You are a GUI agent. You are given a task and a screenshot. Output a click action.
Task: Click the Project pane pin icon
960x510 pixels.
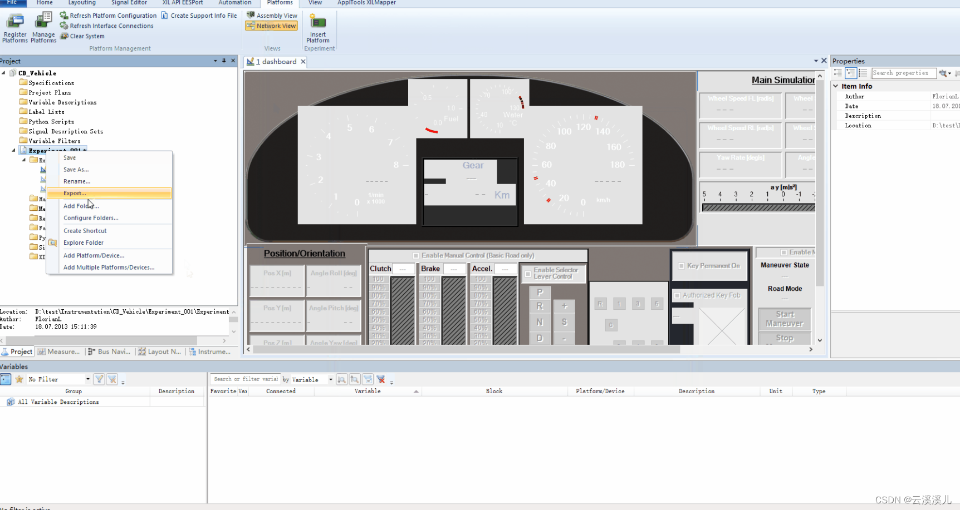(x=224, y=61)
